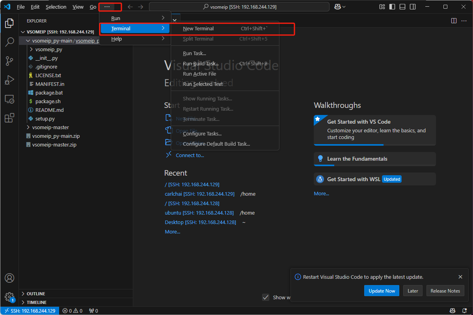The image size is (473, 315).
Task: Click the Later button
Action: point(413,291)
